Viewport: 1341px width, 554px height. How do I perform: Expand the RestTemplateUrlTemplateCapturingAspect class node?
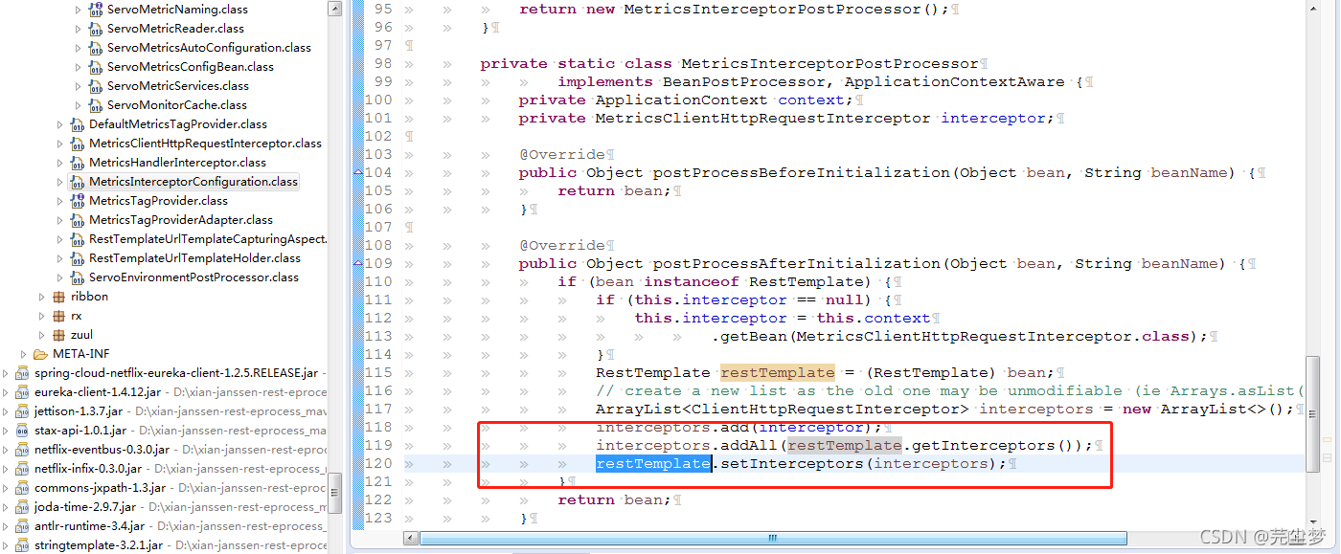click(60, 239)
